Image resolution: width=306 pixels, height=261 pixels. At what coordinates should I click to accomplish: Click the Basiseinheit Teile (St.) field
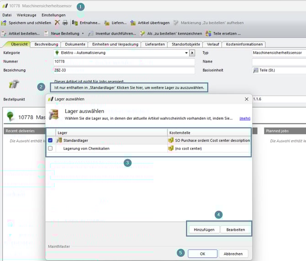279,70
